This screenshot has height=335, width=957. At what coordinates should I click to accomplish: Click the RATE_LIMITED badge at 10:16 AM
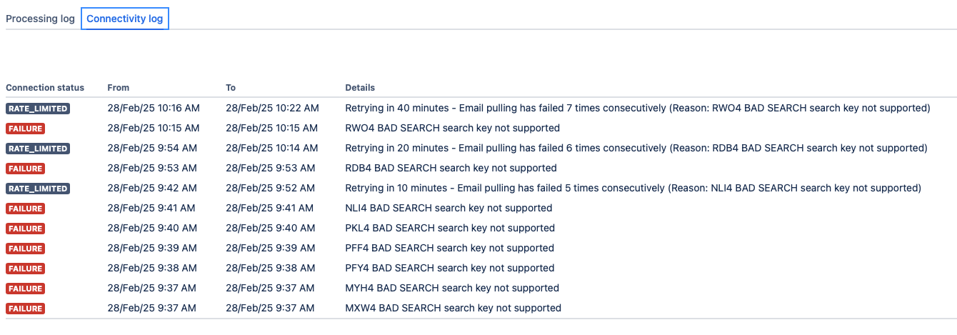(38, 109)
